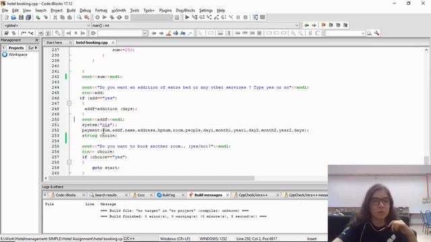Click the Replace icon
The image size is (431, 242).
pyautogui.click(x=87, y=17)
